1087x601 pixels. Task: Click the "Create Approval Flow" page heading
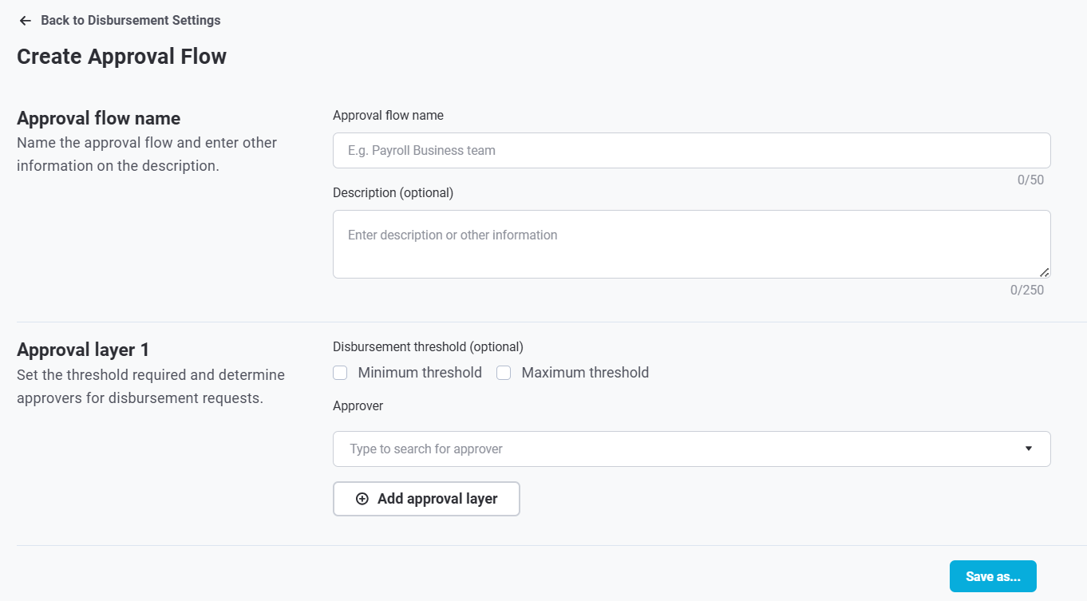121,57
